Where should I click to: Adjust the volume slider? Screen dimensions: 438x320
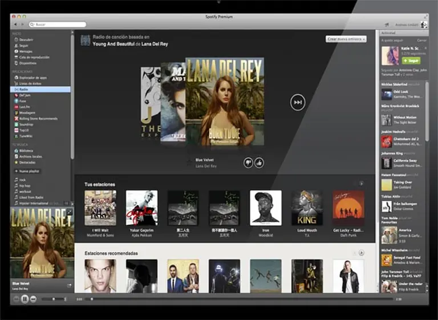pos(54,299)
